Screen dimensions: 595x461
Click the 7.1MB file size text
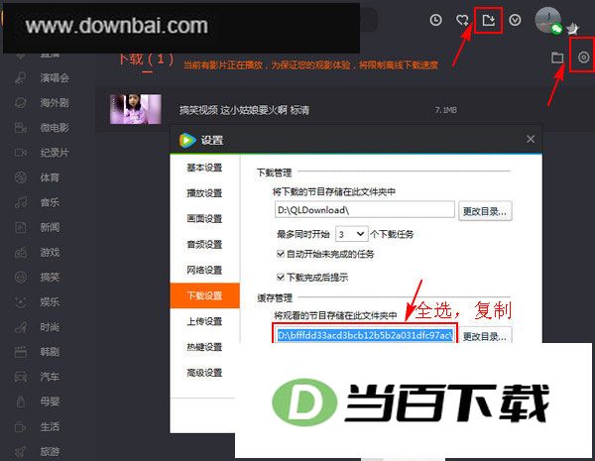(446, 110)
